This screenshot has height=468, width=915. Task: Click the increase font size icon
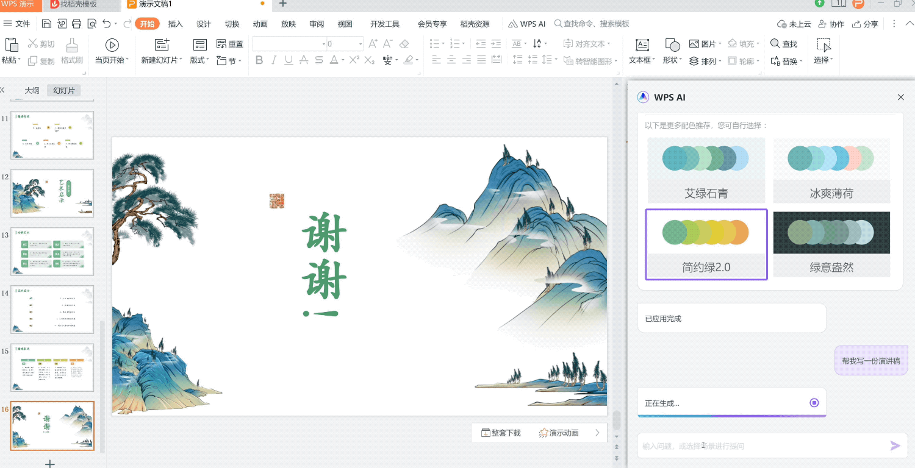point(372,43)
